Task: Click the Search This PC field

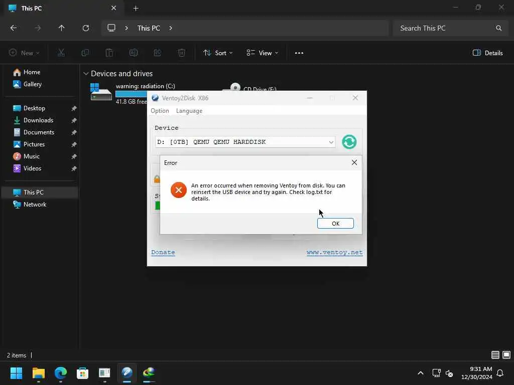Action: tap(450, 28)
